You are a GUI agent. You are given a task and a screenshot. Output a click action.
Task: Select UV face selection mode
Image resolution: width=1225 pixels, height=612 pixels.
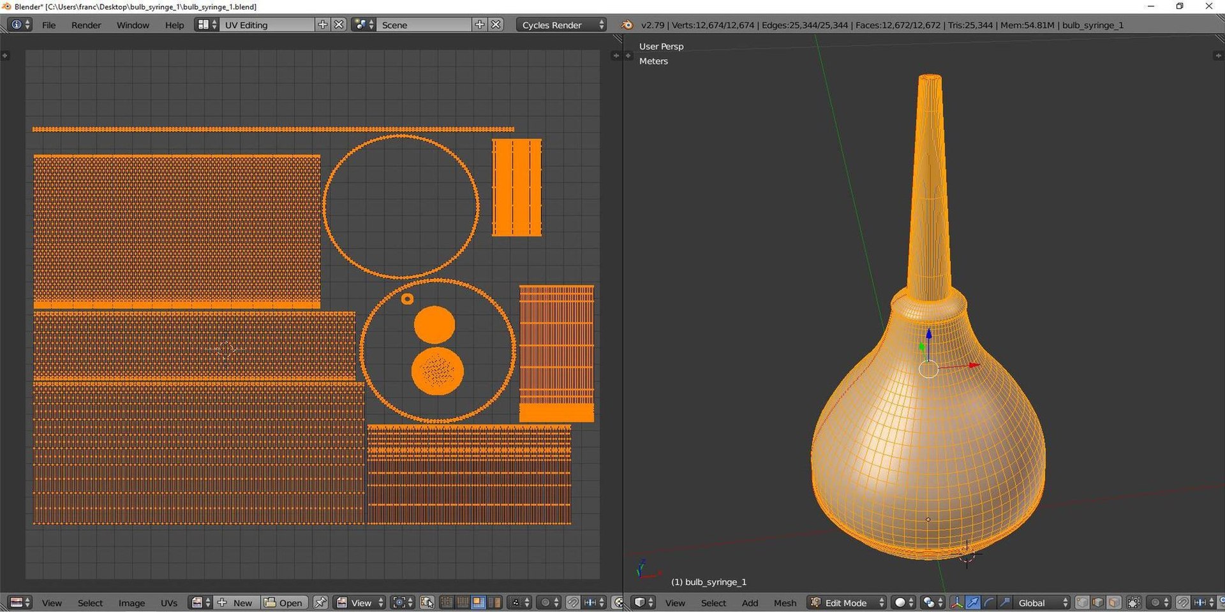[x=478, y=602]
